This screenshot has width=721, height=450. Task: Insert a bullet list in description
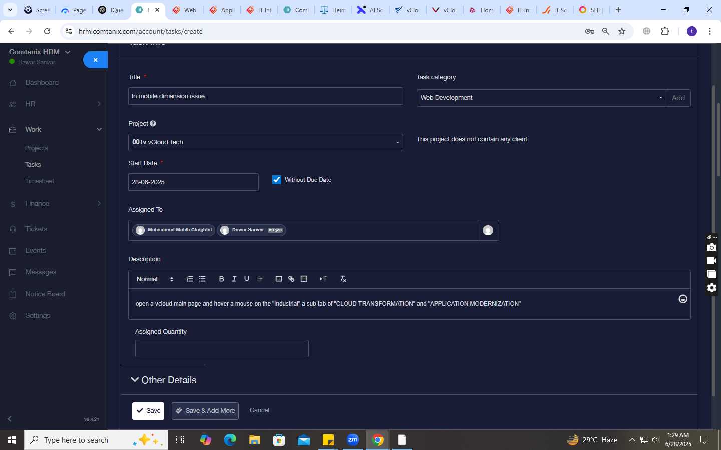(202, 279)
